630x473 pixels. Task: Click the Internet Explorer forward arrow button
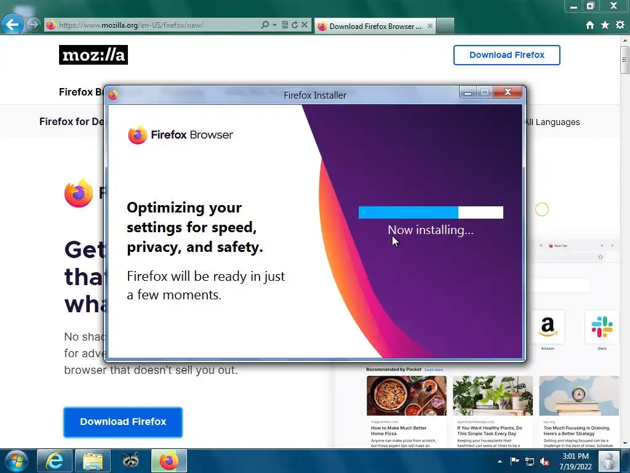coord(34,25)
